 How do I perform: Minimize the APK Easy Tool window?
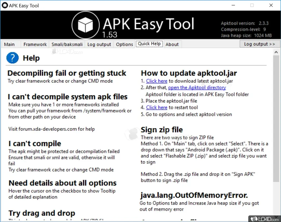coord(233,5)
